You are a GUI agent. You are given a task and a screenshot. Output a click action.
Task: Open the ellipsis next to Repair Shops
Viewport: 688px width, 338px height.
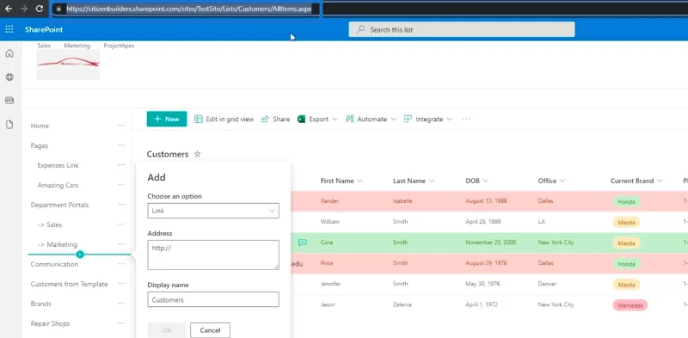pyautogui.click(x=121, y=323)
